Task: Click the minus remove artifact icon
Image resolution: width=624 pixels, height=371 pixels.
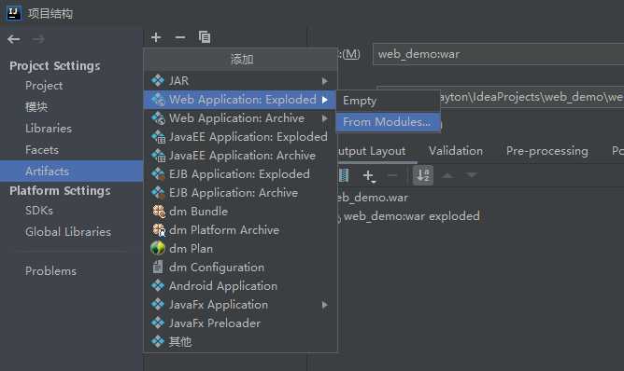Action: click(180, 37)
